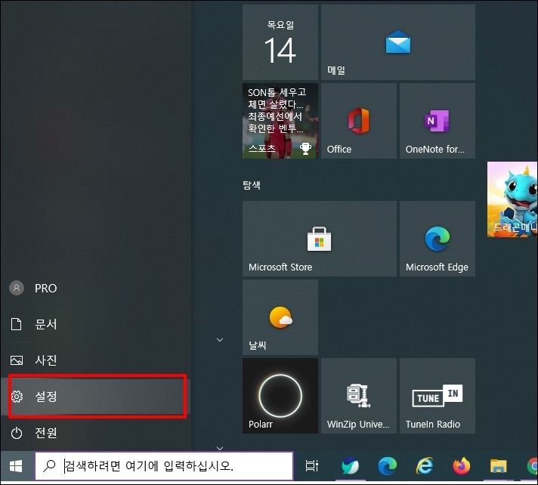This screenshot has height=485, width=538.
Task: Open the Mail (메일) tile
Action: (398, 42)
